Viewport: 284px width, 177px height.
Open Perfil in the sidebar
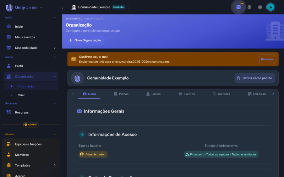pyautogui.click(x=31, y=66)
